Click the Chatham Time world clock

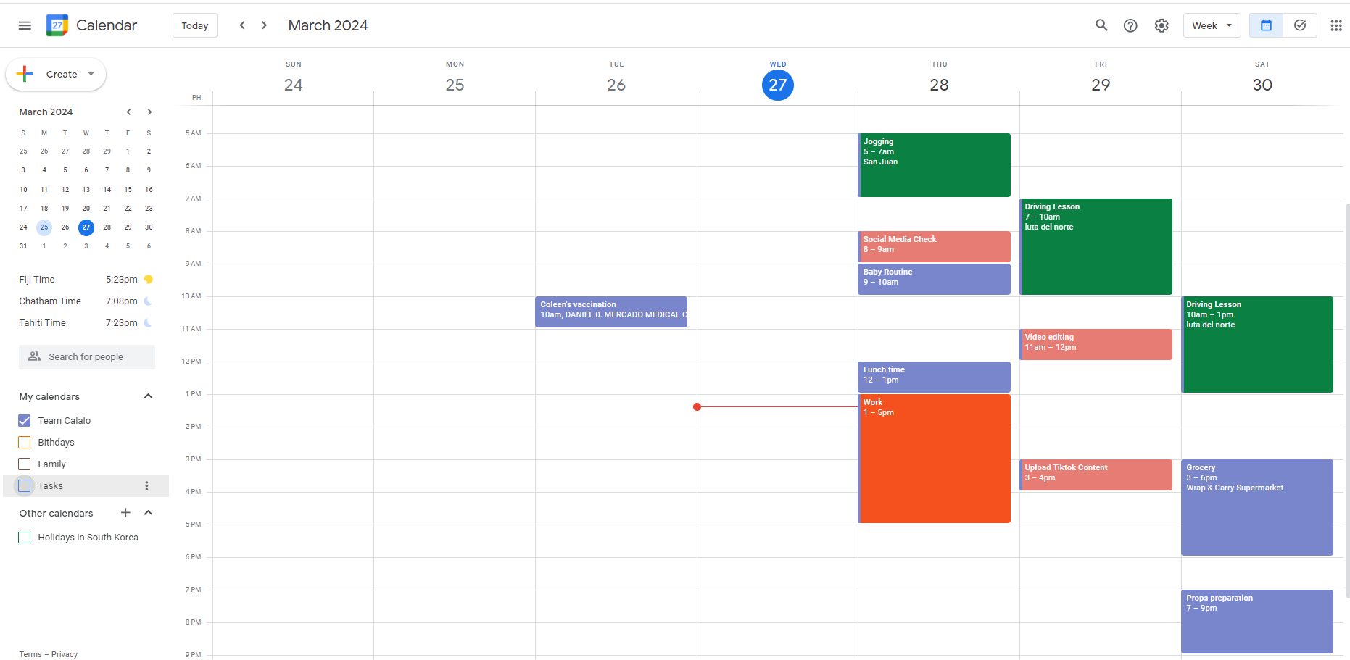tap(86, 301)
